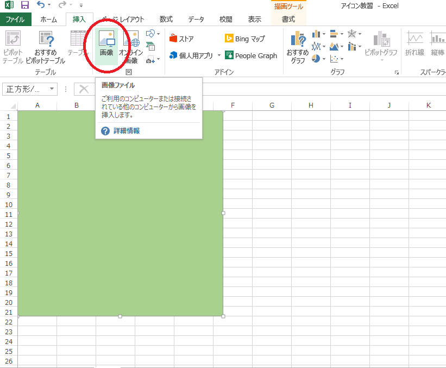Open the データ ribbon tab

pos(196,18)
